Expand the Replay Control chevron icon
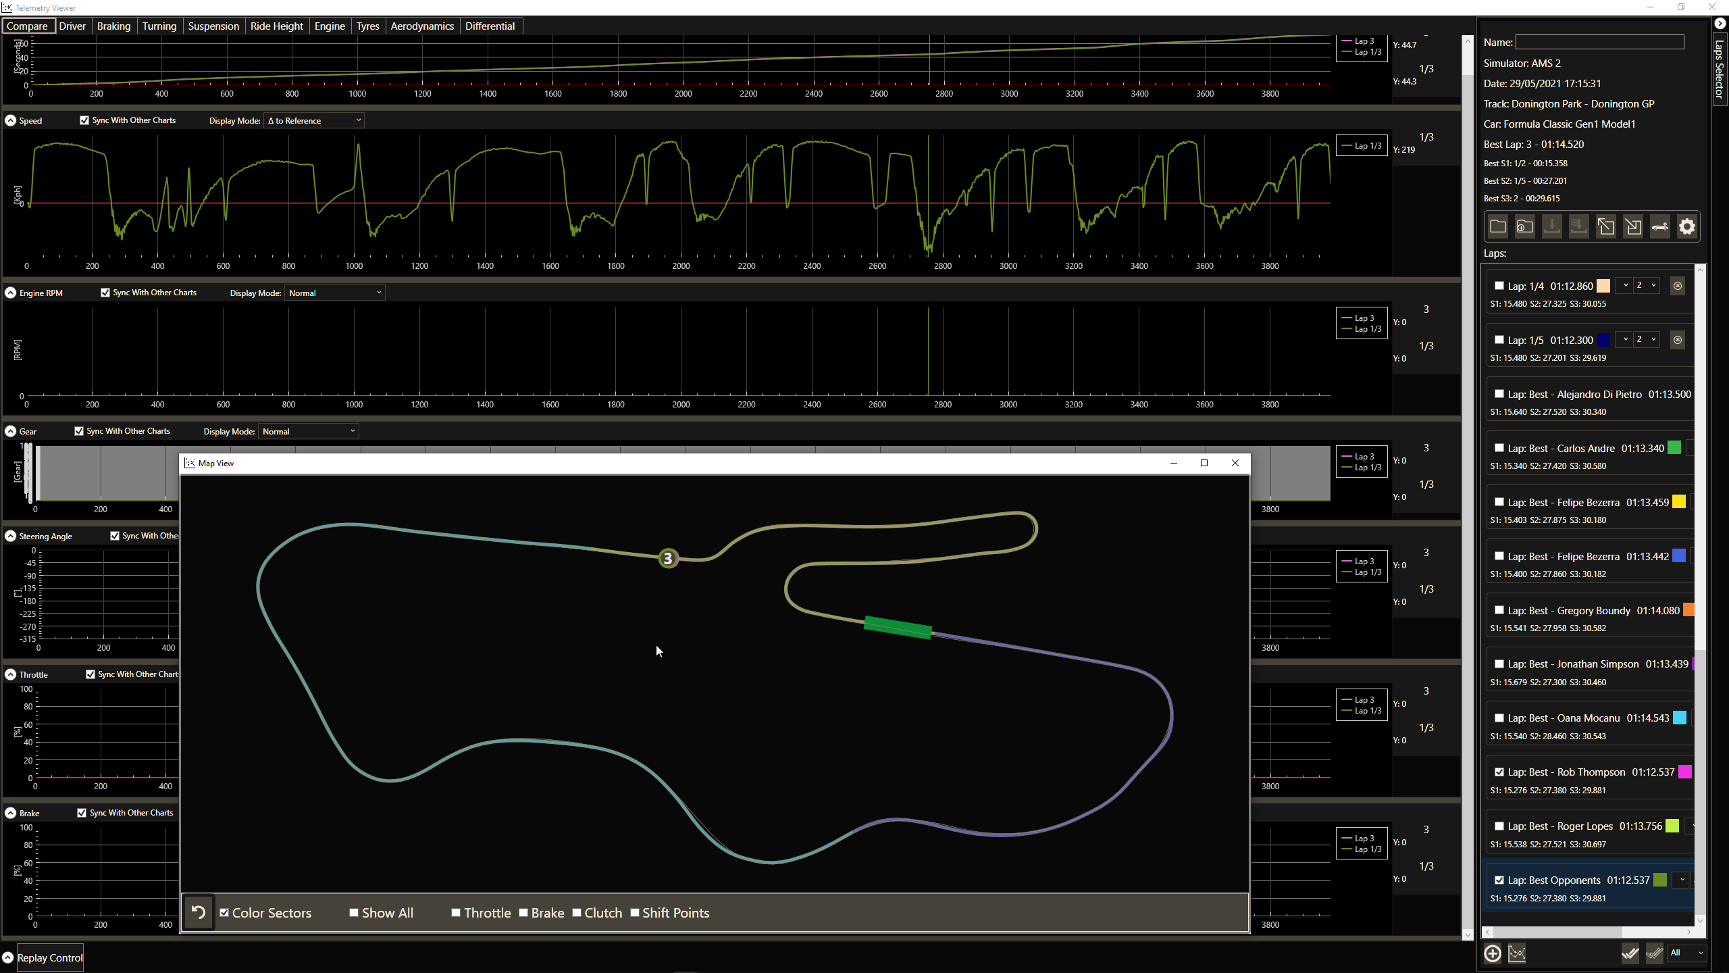 click(x=8, y=957)
